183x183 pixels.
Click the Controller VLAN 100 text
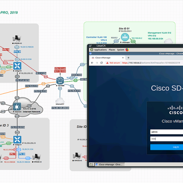click(96, 37)
